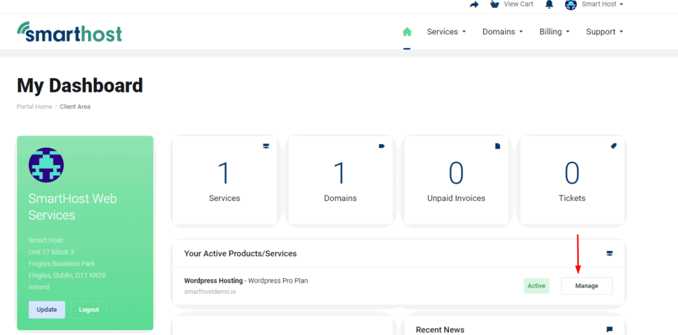The image size is (678, 335).
Task: Click the speech bubble icon in Recent News
Action: (610, 330)
